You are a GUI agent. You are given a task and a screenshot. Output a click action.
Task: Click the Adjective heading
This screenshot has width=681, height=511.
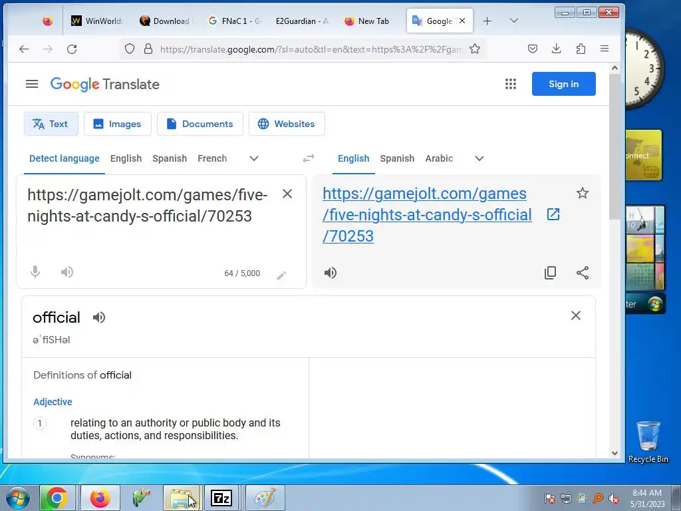coord(53,402)
